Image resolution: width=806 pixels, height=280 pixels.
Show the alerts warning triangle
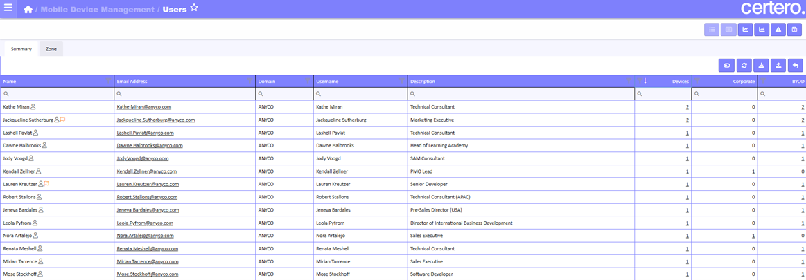(x=778, y=30)
